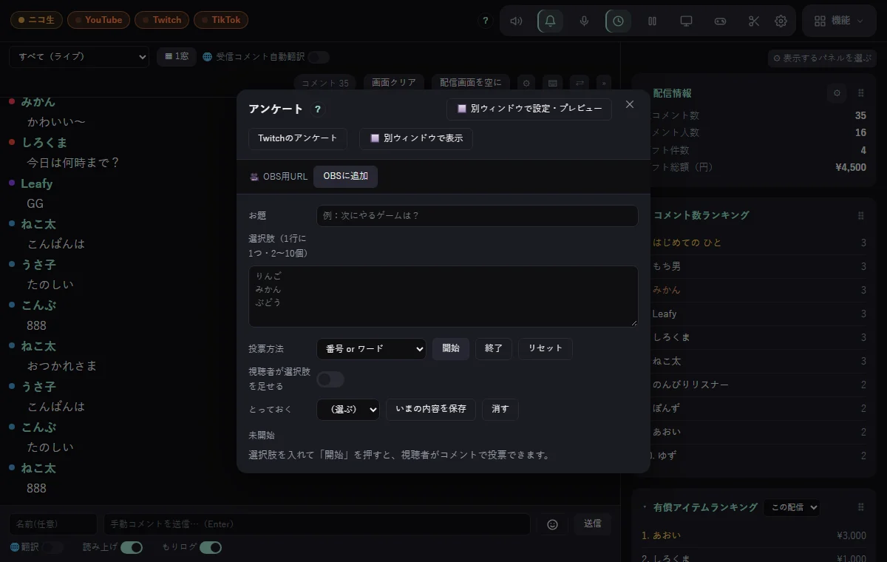
Task: Toggle the 読み上げ switch
Action: click(132, 547)
